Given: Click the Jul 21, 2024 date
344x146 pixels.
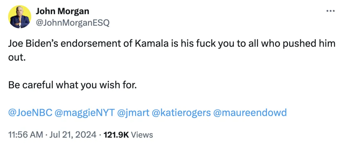Looking at the screenshot, I should [73, 135].
